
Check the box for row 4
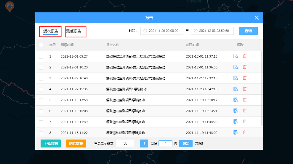coord(41,89)
